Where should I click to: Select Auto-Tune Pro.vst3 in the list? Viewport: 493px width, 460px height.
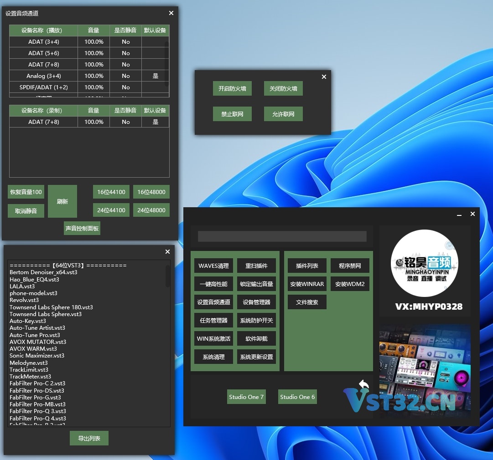35,335
